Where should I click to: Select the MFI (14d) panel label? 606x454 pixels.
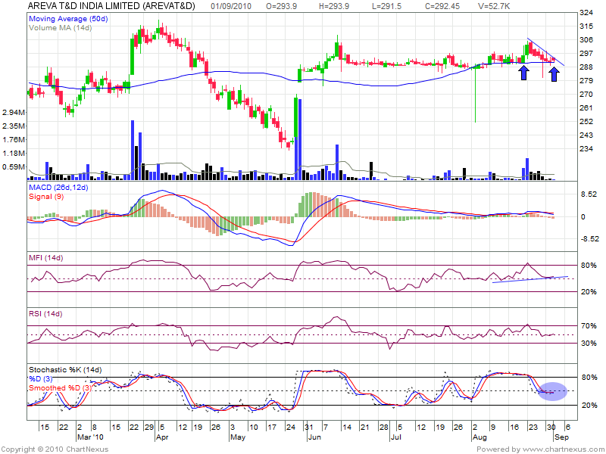[46, 260]
